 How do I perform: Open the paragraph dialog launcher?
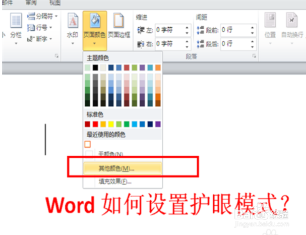click(254, 56)
